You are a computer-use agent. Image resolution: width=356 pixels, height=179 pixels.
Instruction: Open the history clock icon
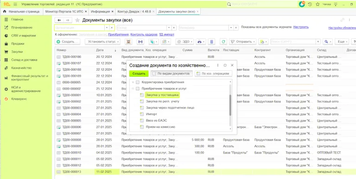coord(310,4)
